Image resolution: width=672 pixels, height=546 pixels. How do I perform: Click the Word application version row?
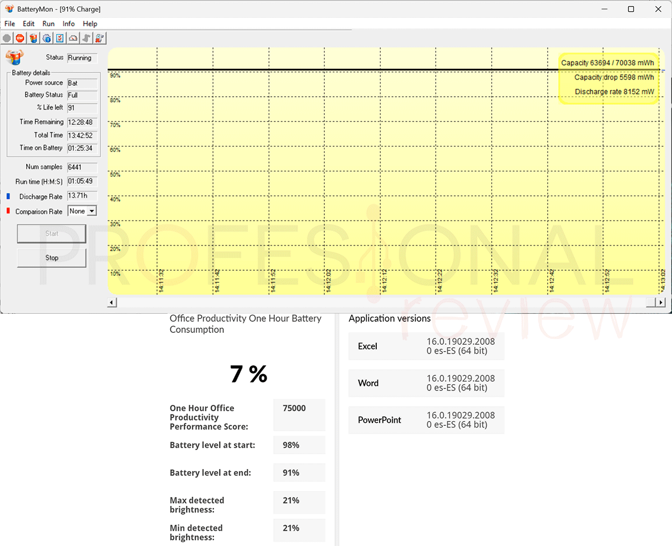[426, 383]
